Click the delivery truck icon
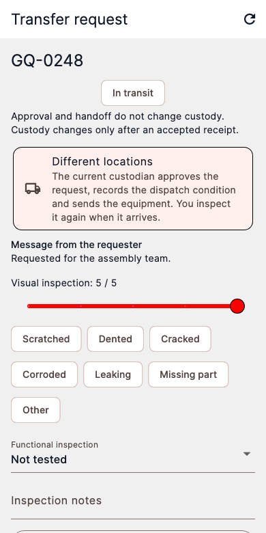The height and width of the screenshot is (533, 266). coord(33,189)
